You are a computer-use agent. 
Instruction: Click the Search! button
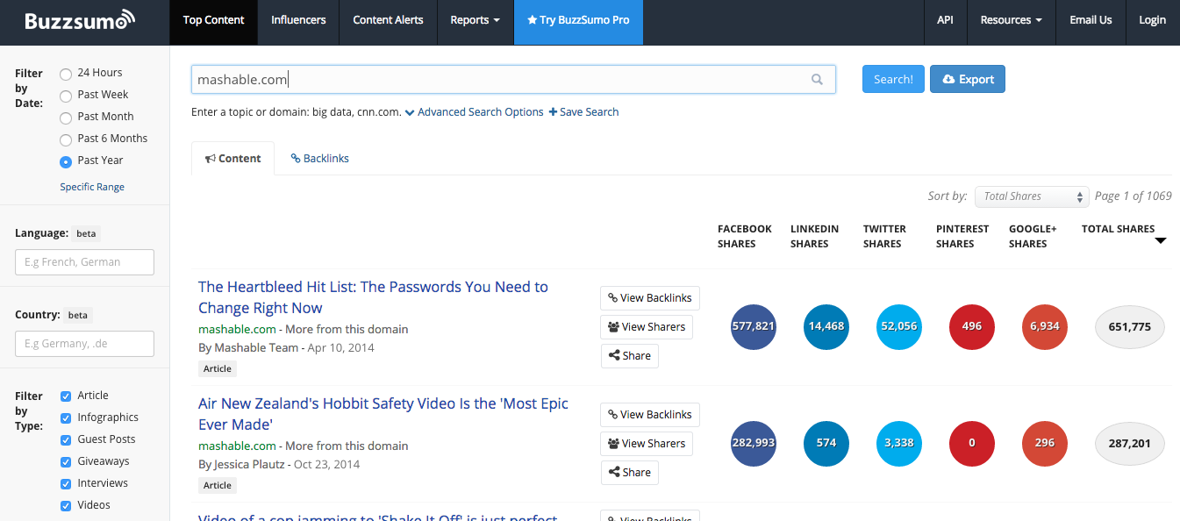(x=892, y=79)
